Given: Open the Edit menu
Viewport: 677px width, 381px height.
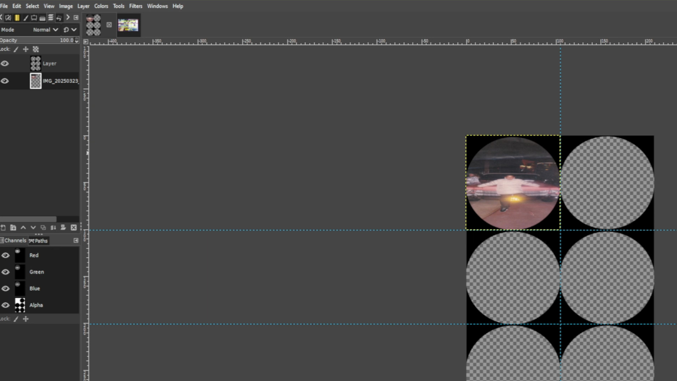Looking at the screenshot, I should [17, 6].
